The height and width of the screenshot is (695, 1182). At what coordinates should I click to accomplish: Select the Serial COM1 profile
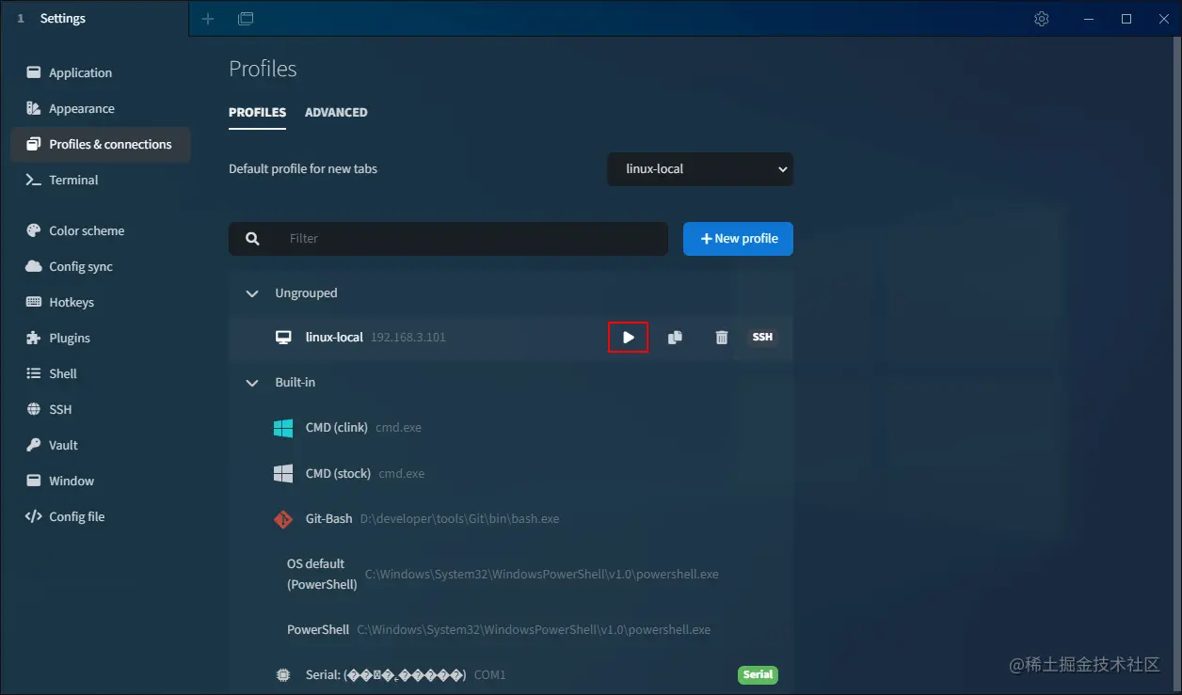(x=511, y=675)
